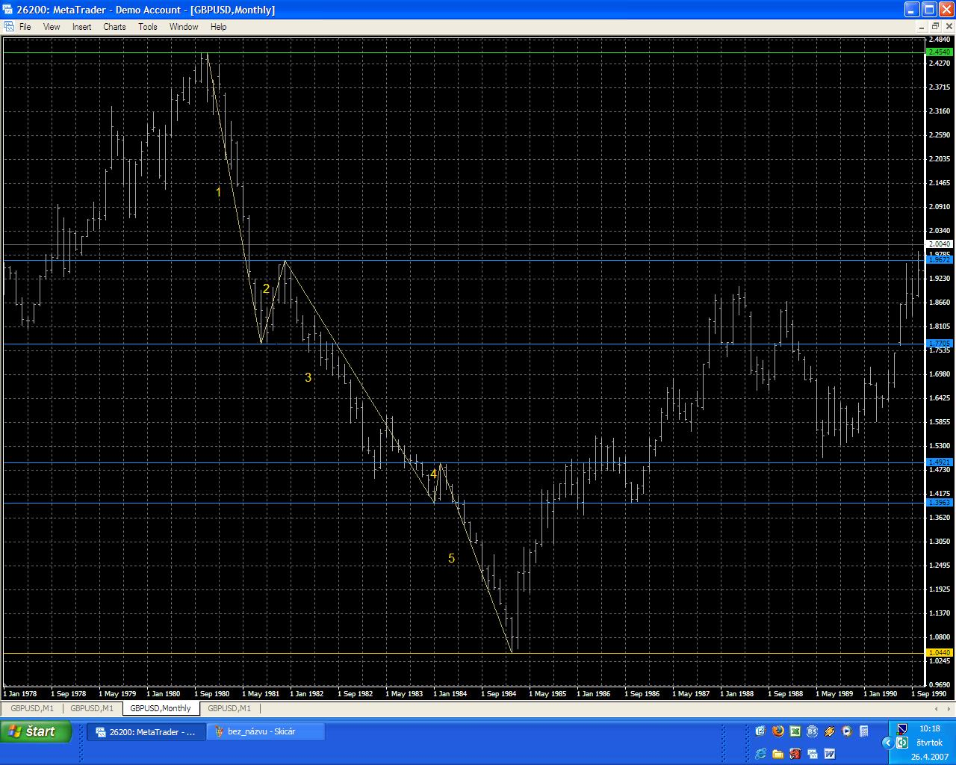
Task: Open the Start menu
Action: pos(36,731)
